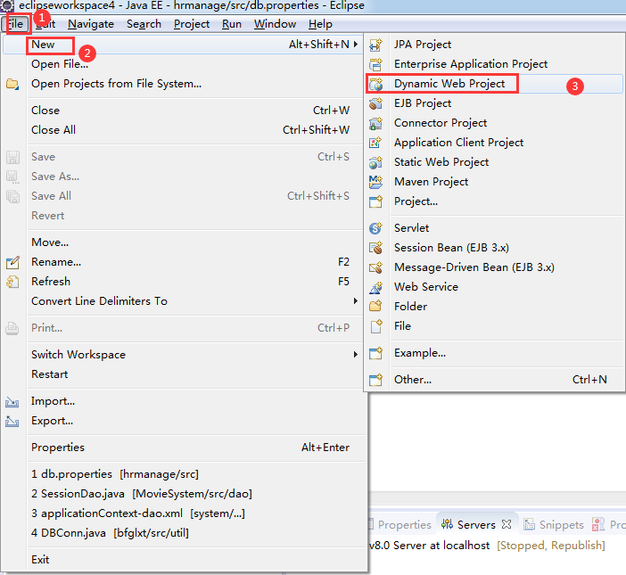The width and height of the screenshot is (626, 575).
Task: Click the Rename pencil icon
Action: [x=12, y=262]
